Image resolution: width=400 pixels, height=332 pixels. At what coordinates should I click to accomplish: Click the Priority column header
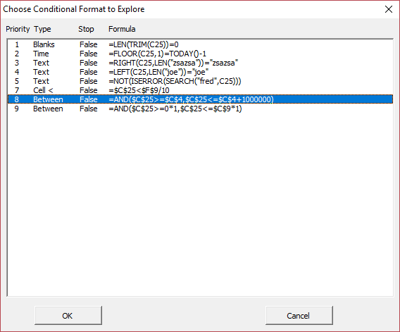(x=18, y=29)
